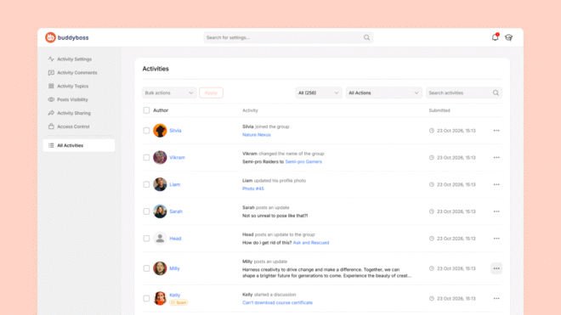Open Can't download course certificate link

pyautogui.click(x=277, y=302)
